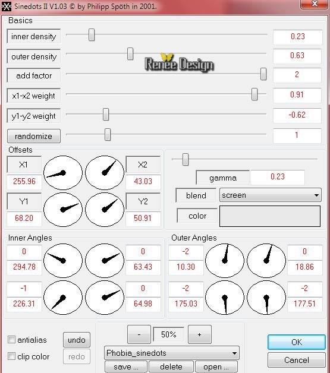Screen dimensions: 330x373
Task: Click the Y1 offset angle dial
Action: pos(63,210)
